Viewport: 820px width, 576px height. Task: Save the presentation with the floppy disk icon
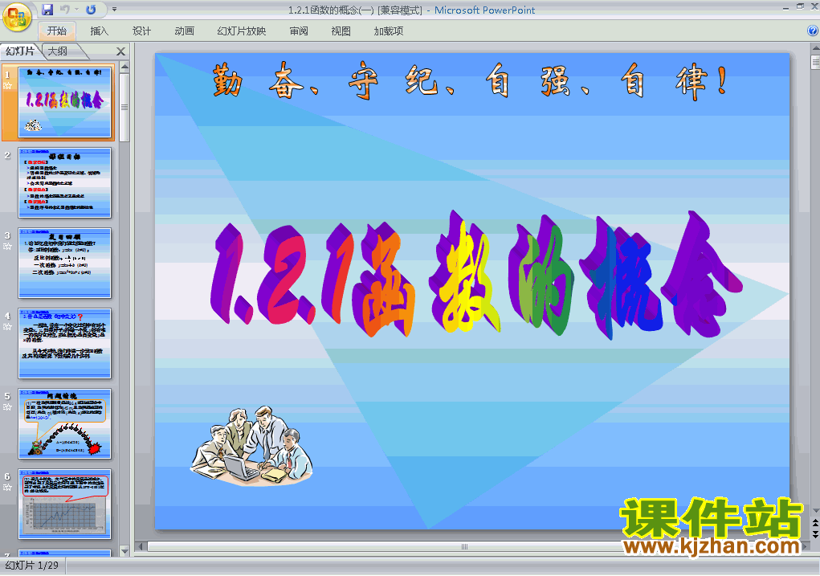coord(47,10)
